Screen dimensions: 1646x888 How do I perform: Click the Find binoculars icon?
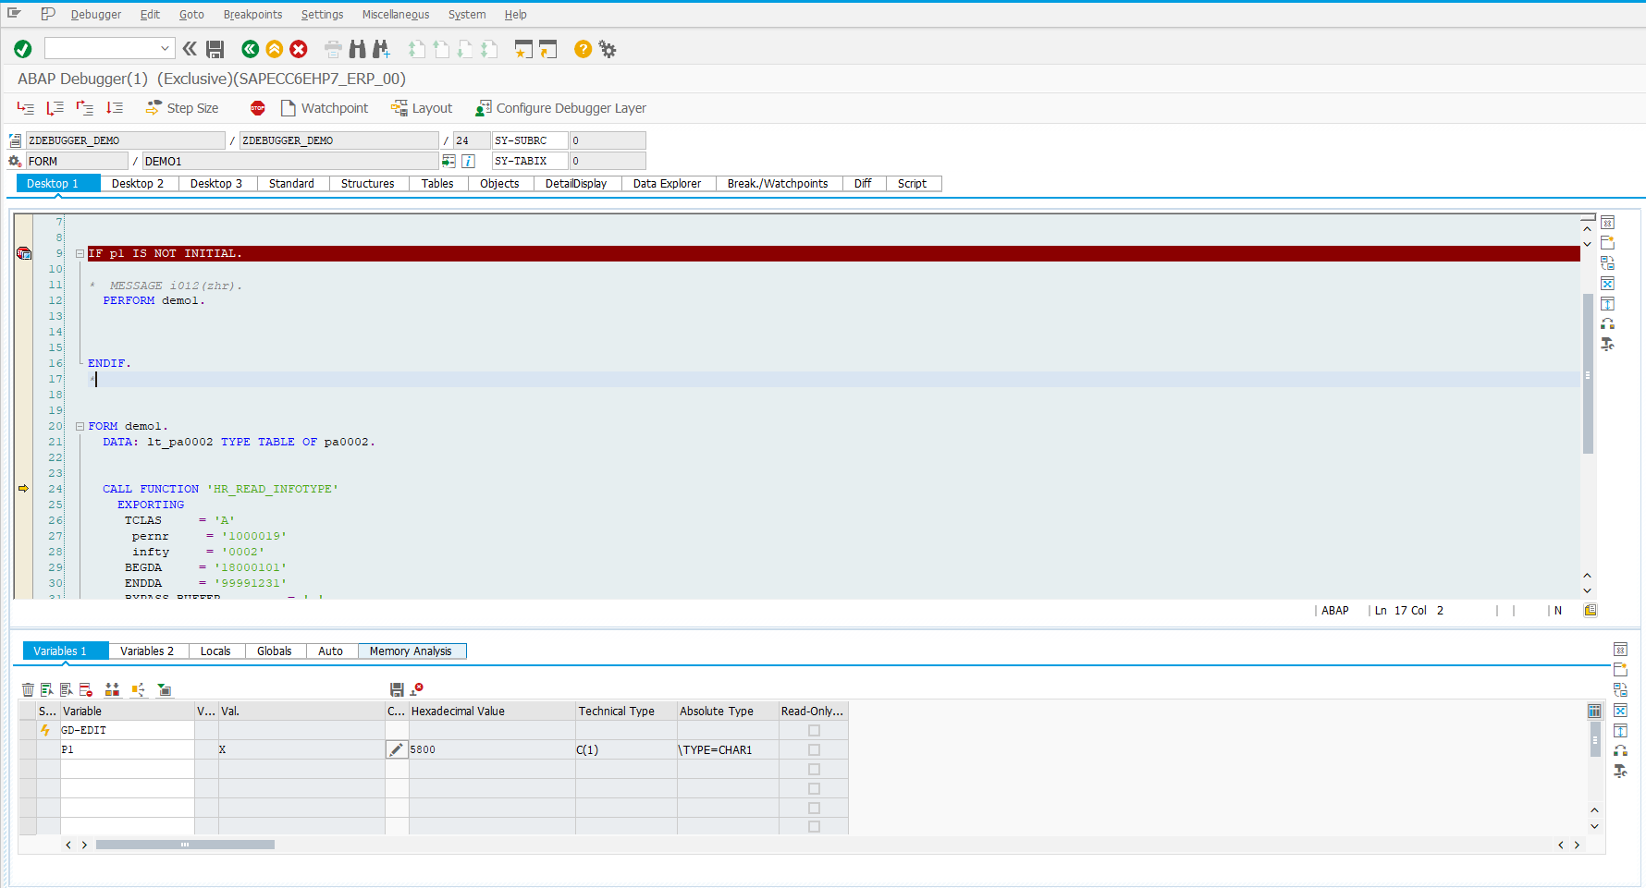pyautogui.click(x=357, y=49)
